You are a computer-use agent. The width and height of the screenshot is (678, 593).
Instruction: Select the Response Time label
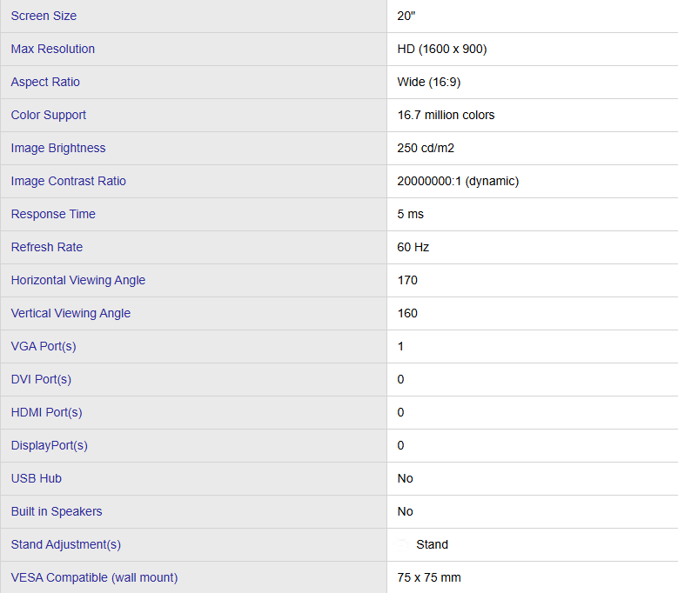point(53,214)
